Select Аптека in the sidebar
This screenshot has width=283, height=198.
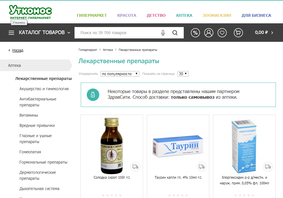click(36, 65)
